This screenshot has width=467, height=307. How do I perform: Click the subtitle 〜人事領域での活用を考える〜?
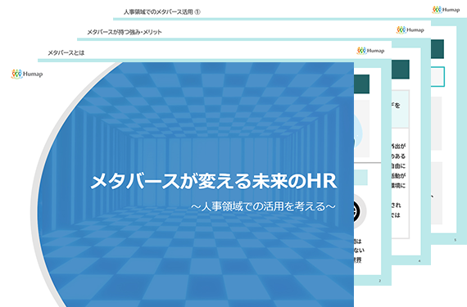(263, 206)
